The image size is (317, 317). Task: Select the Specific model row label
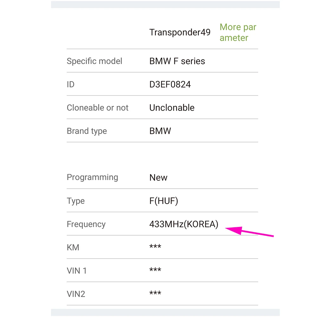tap(94, 61)
